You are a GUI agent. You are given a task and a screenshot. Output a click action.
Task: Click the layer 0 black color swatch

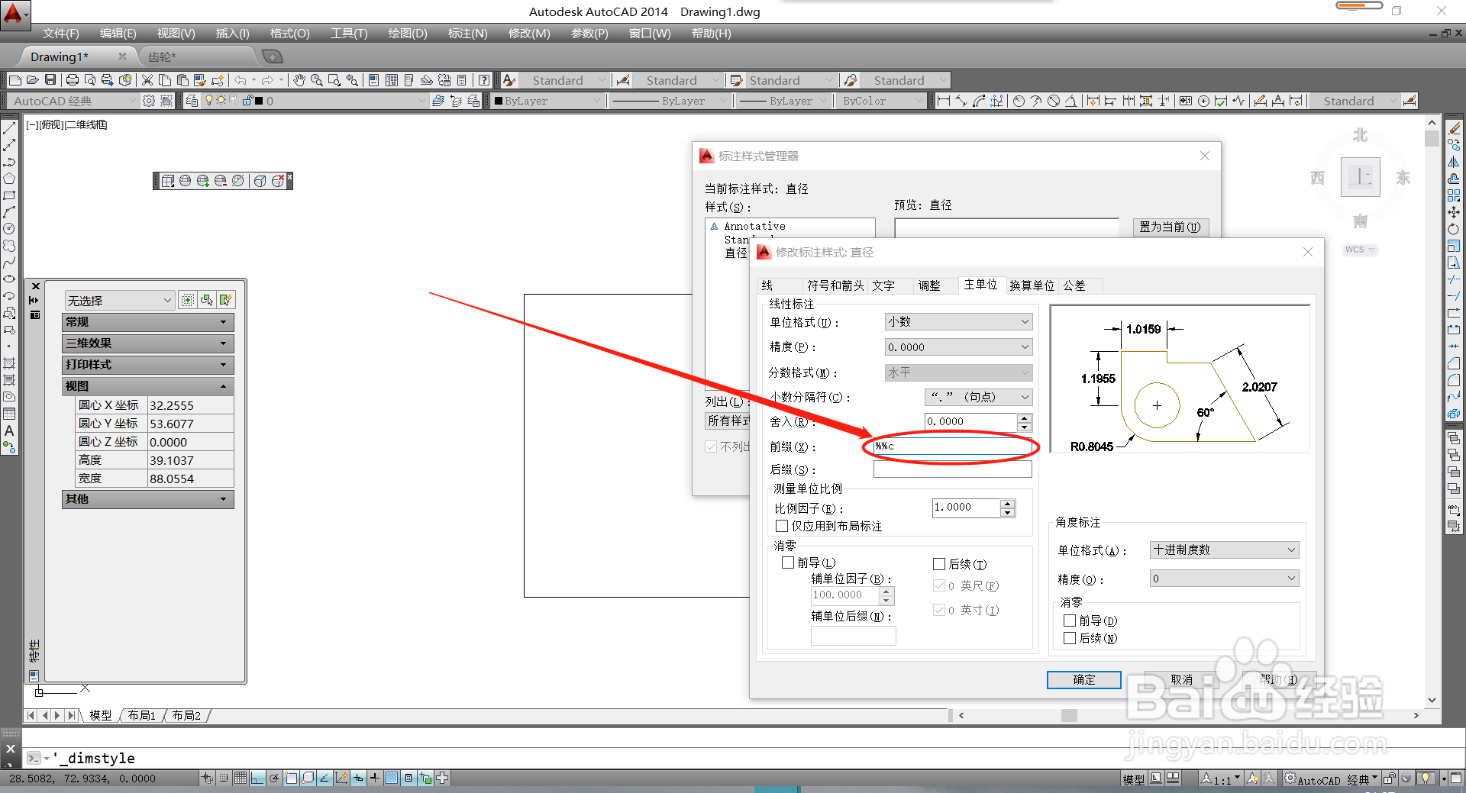[259, 101]
